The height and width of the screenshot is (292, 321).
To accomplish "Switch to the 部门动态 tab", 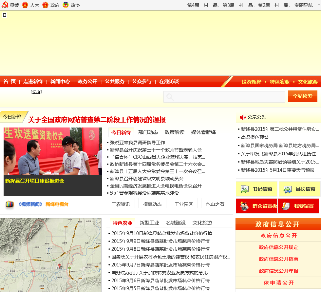I will point(148,132).
